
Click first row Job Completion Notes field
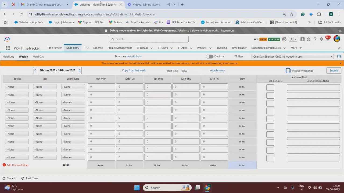pos(313,88)
